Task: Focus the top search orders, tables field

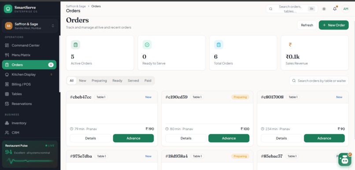Action: (x=292, y=9)
